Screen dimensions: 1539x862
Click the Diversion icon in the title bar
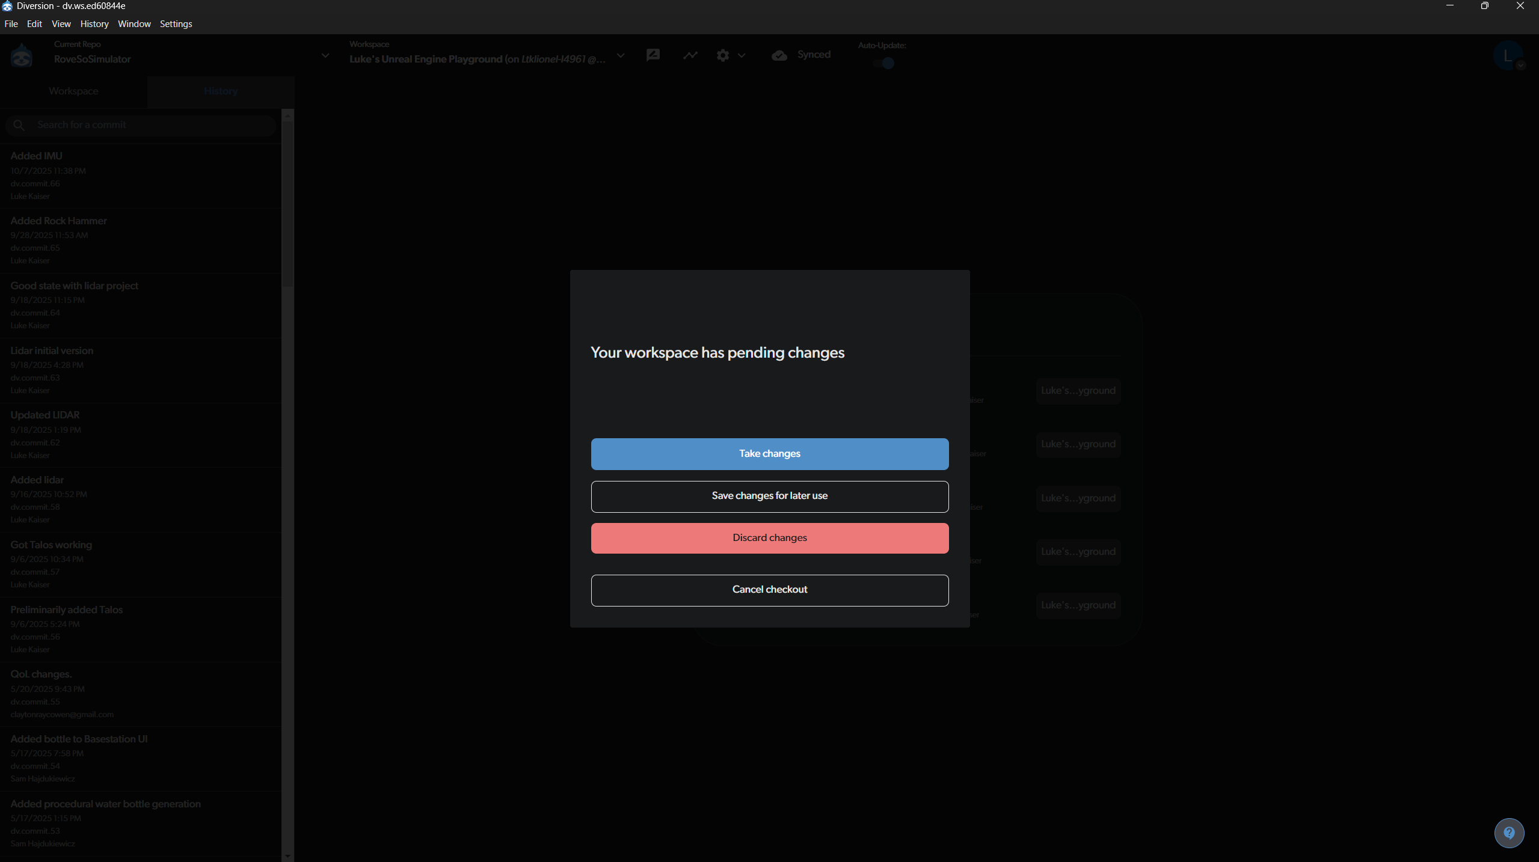(7, 6)
